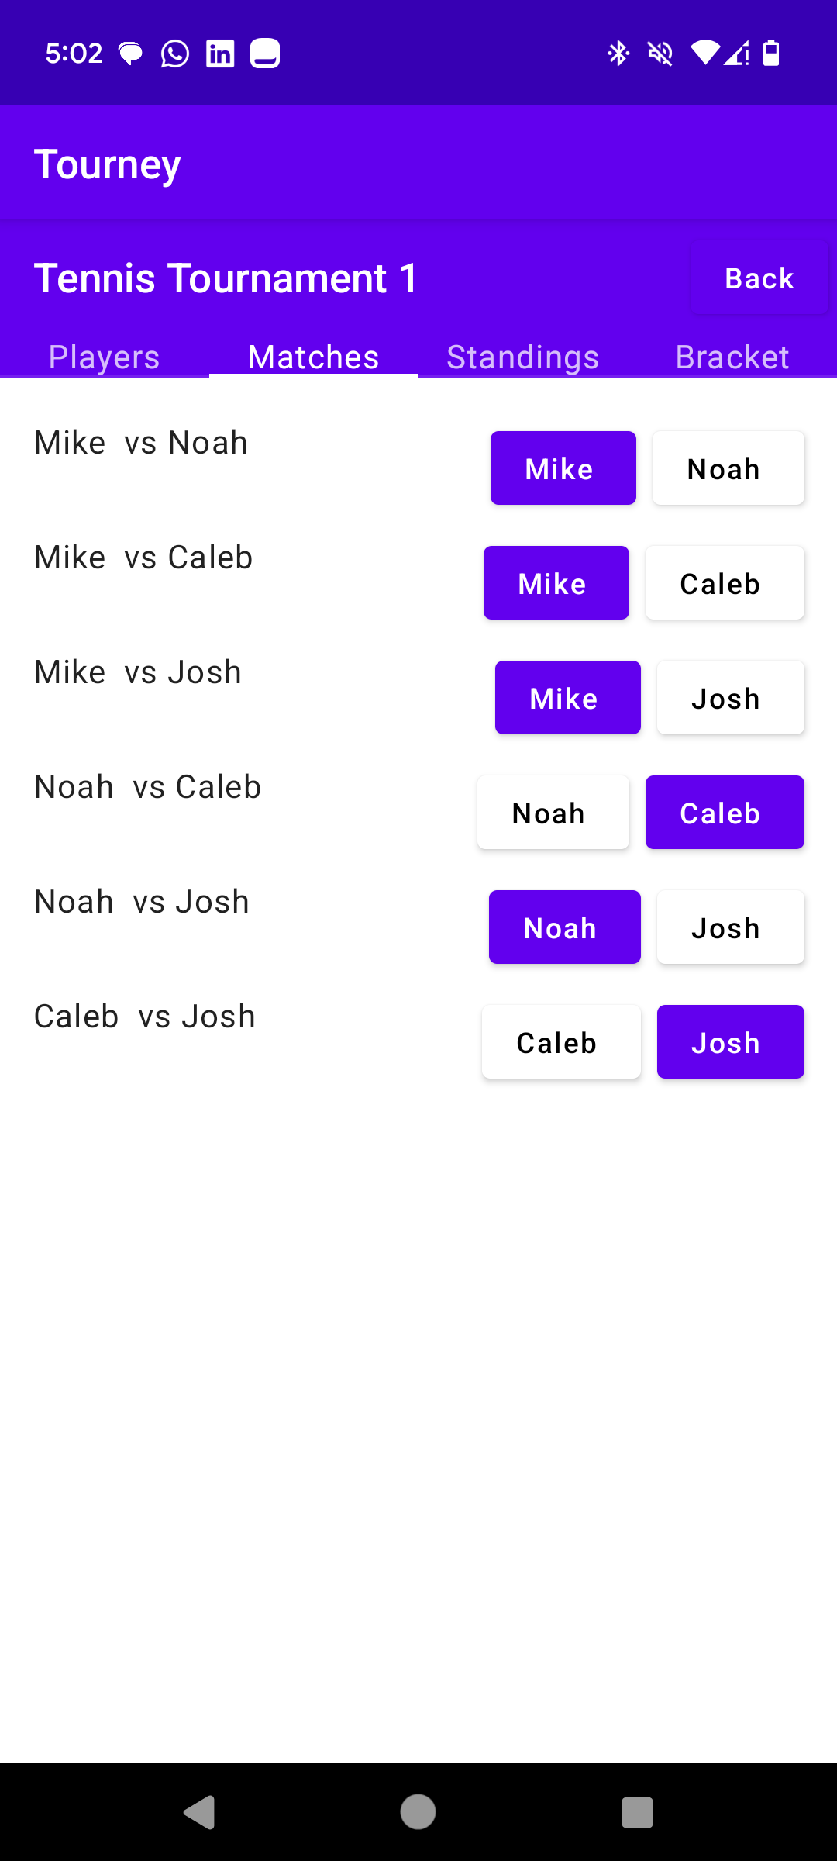
Task: Mark Josh as winner versus Noah
Action: (x=730, y=927)
